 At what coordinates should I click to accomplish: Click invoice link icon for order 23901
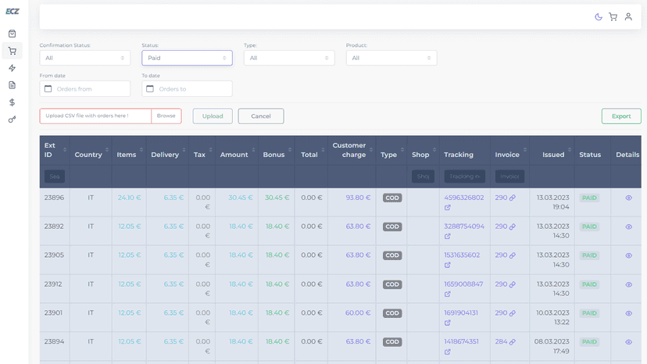512,313
